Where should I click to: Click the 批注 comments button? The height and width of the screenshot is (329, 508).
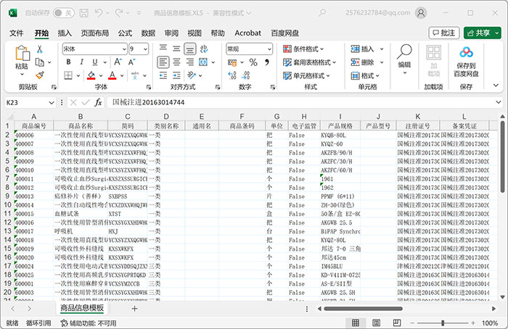(444, 33)
